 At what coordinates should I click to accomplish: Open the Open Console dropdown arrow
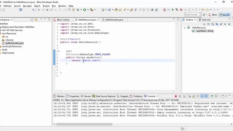[226, 96]
